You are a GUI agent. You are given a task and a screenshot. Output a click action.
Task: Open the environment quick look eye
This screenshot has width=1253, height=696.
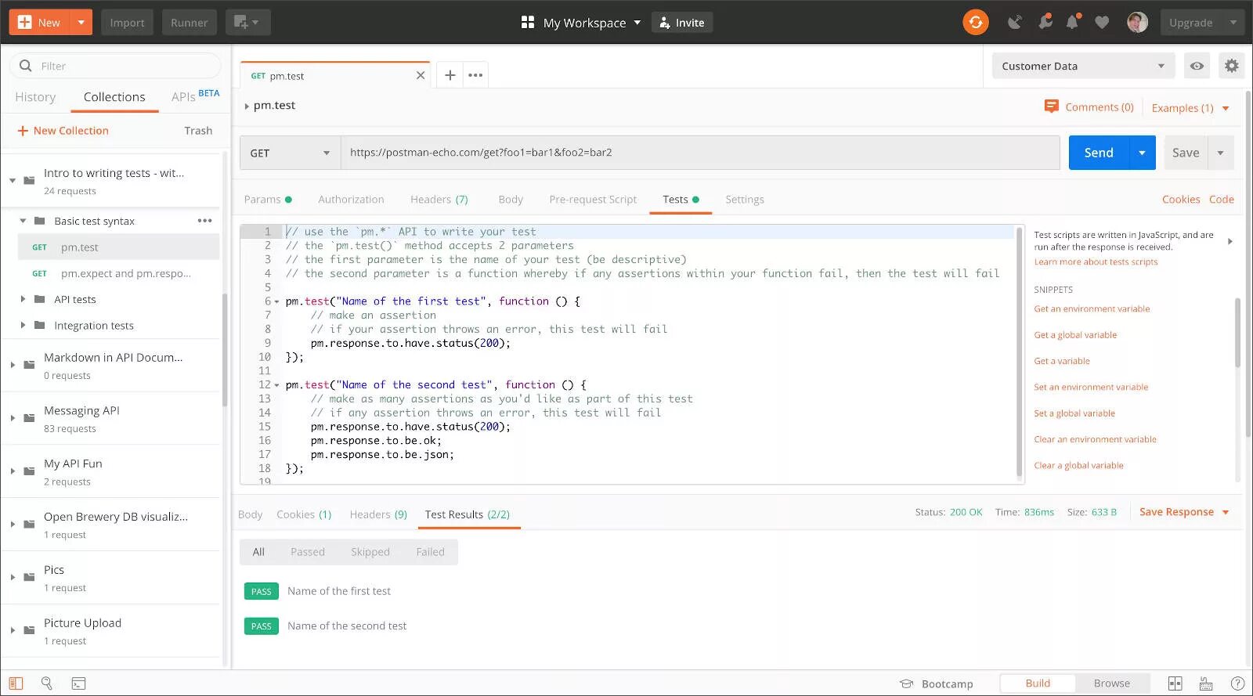pos(1197,67)
